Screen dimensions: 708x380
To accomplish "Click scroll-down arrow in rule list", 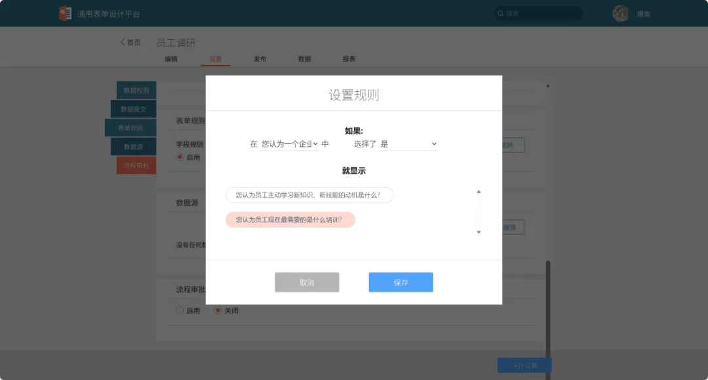I will (479, 232).
